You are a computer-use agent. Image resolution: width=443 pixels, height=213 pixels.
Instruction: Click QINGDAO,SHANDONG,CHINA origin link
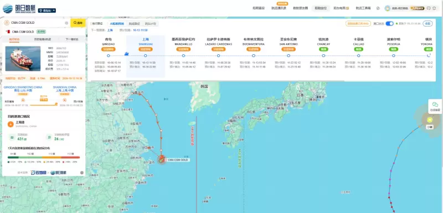pyautogui.click(x=23, y=87)
